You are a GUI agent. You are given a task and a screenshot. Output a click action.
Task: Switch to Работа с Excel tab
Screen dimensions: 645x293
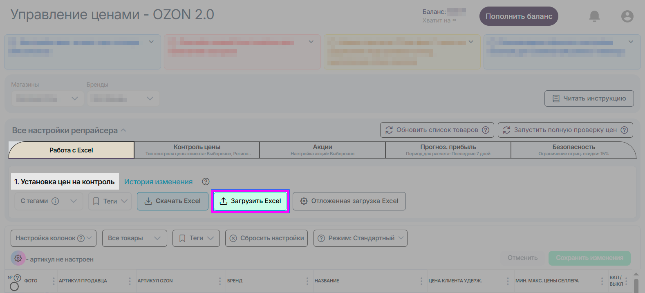coord(71,150)
